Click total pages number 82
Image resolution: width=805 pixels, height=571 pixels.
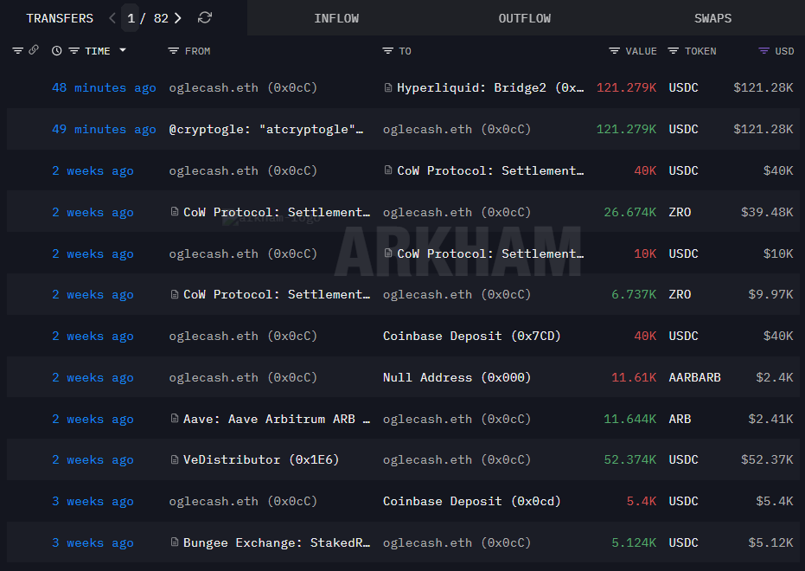pos(161,18)
